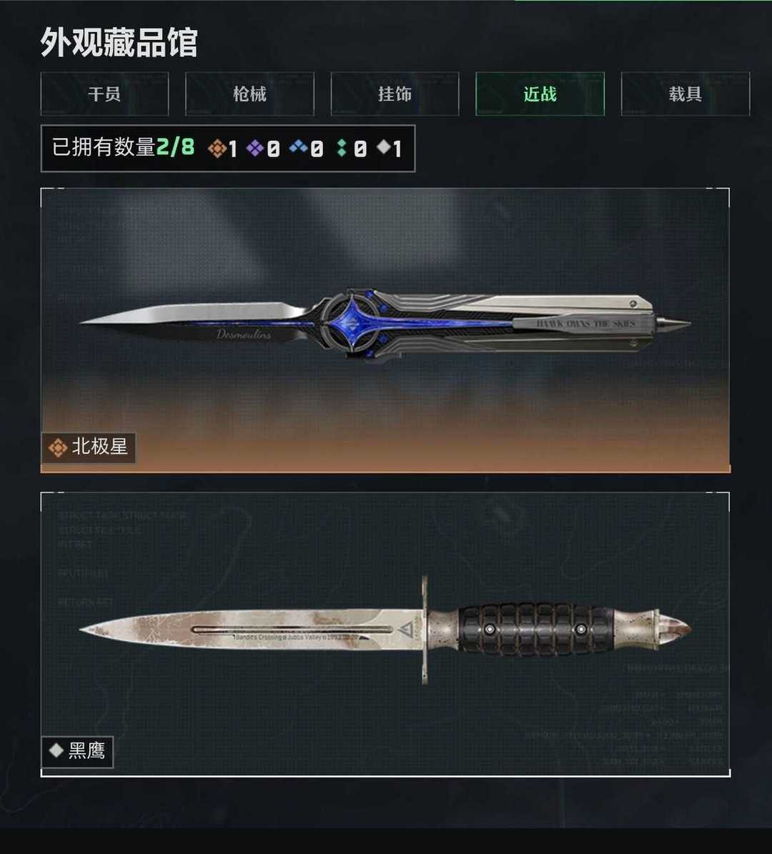Screen dimensions: 772x854
Task: Click the 黑鹰 name label
Action: point(86,751)
